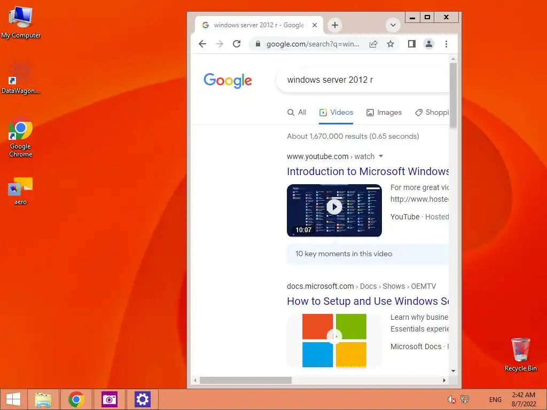Click the horizontal scrollbar thumb in Chrome
547x410 pixels.
[246, 380]
